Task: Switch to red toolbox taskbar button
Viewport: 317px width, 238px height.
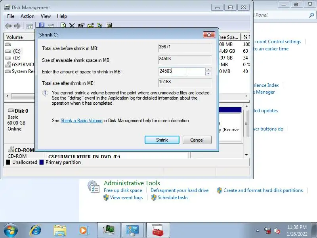Action: point(158,230)
